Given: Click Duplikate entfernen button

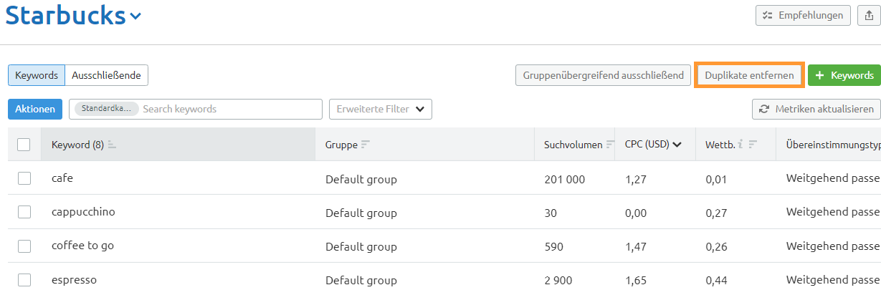Looking at the screenshot, I should (749, 75).
